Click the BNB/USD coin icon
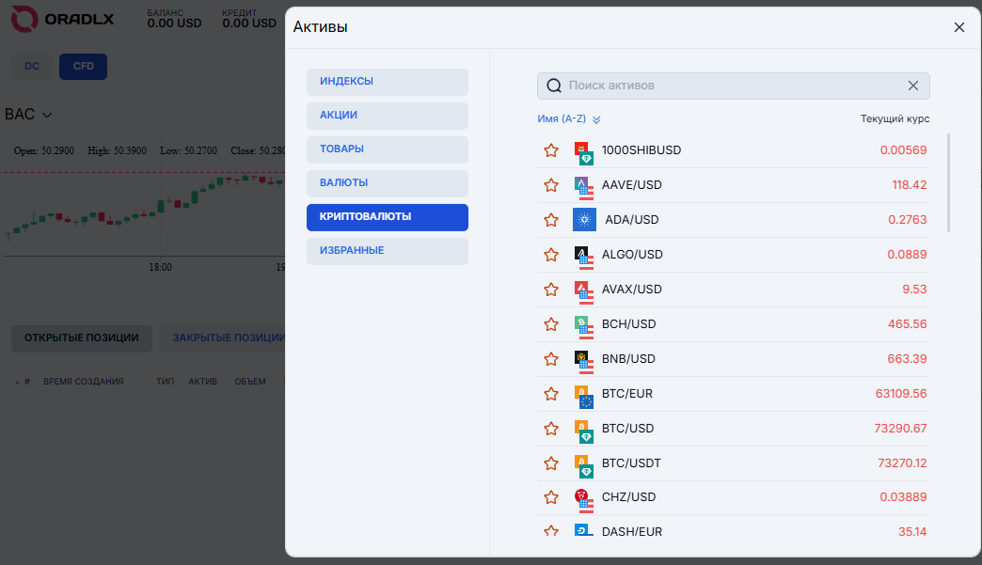The image size is (982, 565). pyautogui.click(x=584, y=359)
